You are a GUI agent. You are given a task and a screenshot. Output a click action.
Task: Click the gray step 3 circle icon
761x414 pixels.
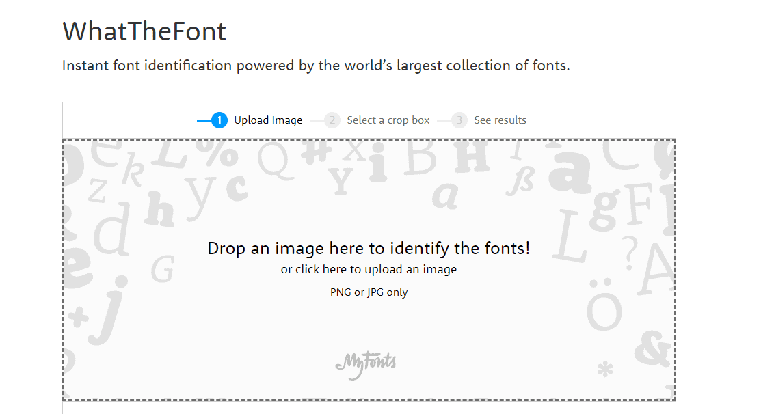click(x=459, y=120)
